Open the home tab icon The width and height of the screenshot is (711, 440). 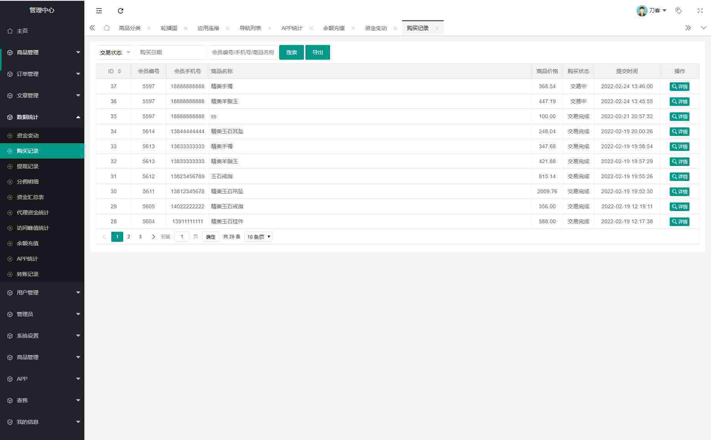pyautogui.click(x=107, y=28)
